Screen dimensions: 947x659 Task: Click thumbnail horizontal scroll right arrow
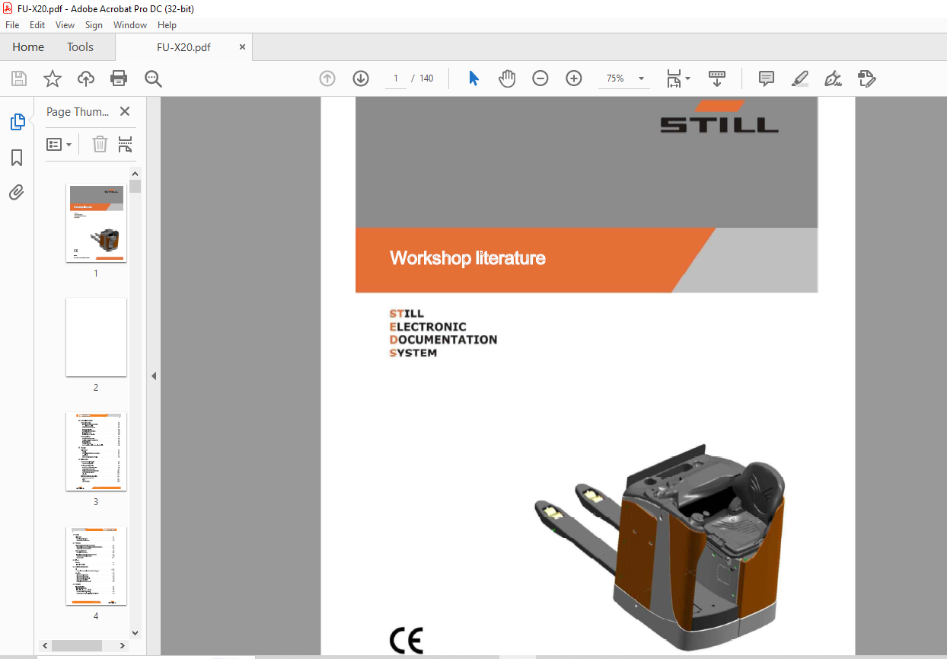(x=124, y=646)
